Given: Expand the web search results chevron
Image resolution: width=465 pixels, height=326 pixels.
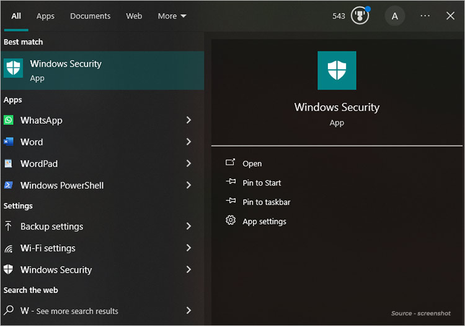Looking at the screenshot, I should [188, 311].
